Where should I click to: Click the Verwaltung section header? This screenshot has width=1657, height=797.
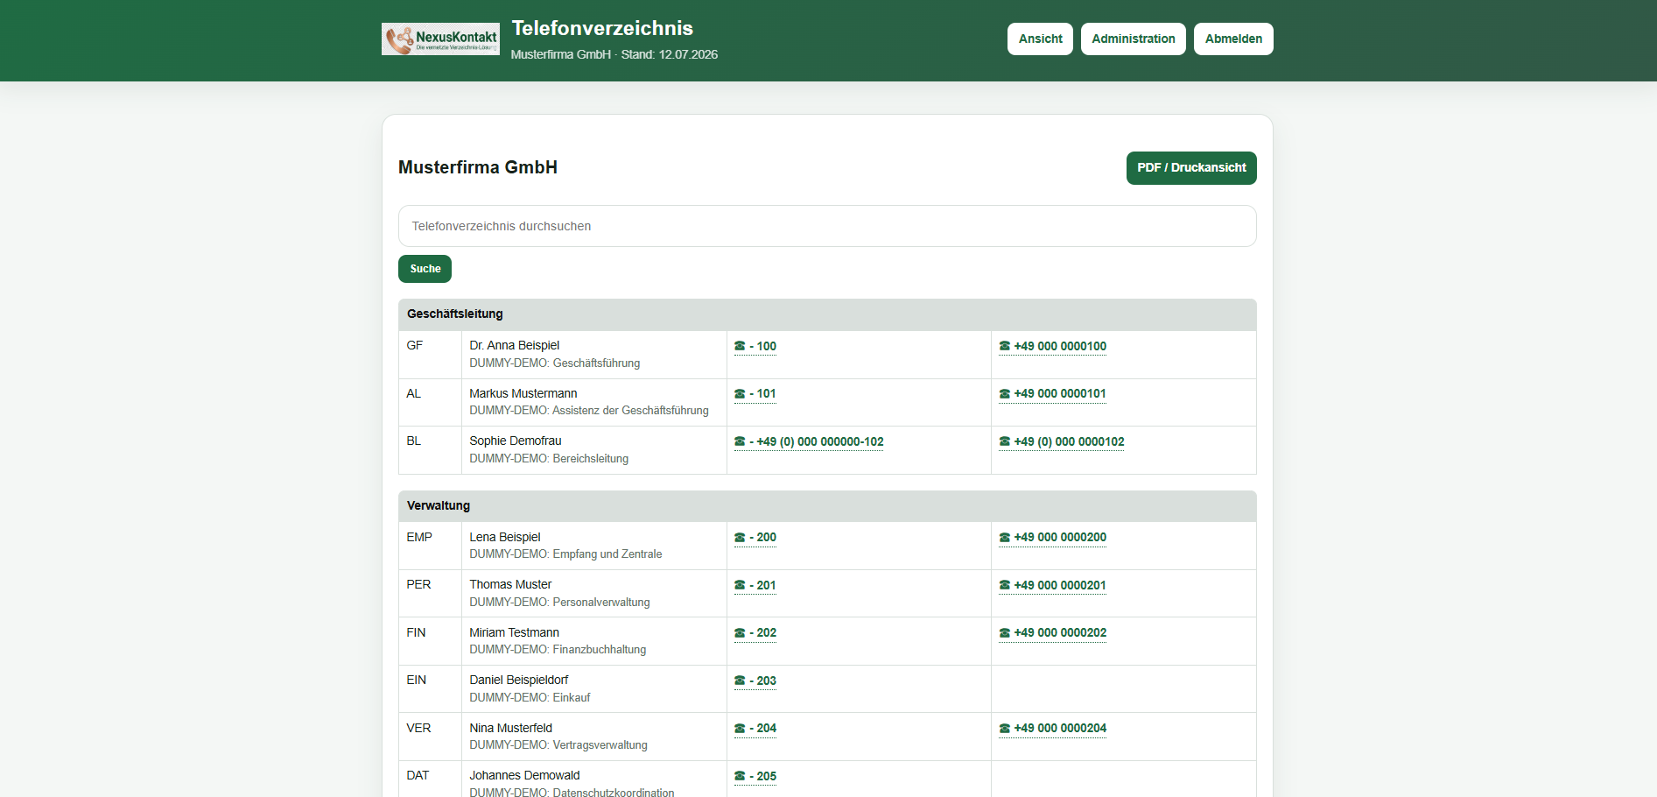point(827,506)
